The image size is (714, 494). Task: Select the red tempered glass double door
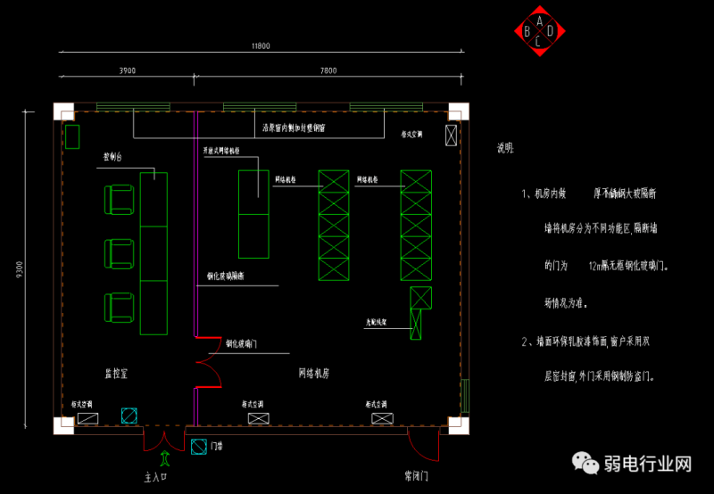pyautogui.click(x=207, y=363)
